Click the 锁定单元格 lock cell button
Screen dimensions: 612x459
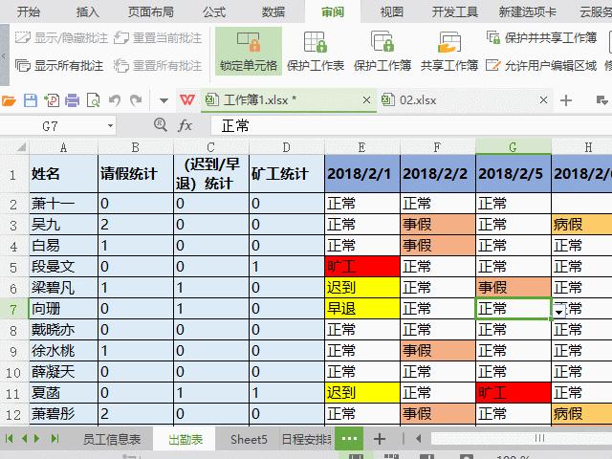coord(249,51)
